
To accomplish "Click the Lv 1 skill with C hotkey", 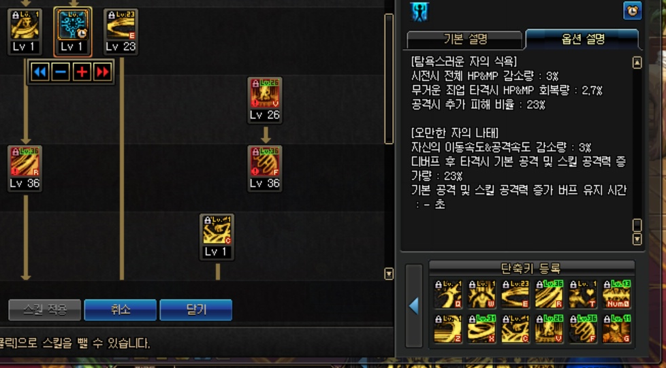I will (217, 231).
